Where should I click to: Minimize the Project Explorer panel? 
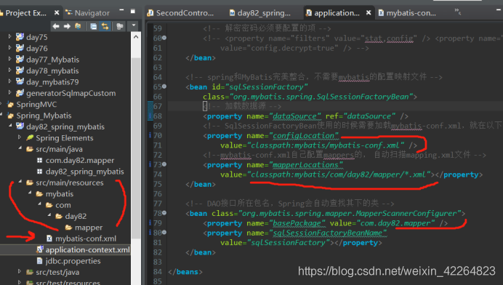[121, 10]
